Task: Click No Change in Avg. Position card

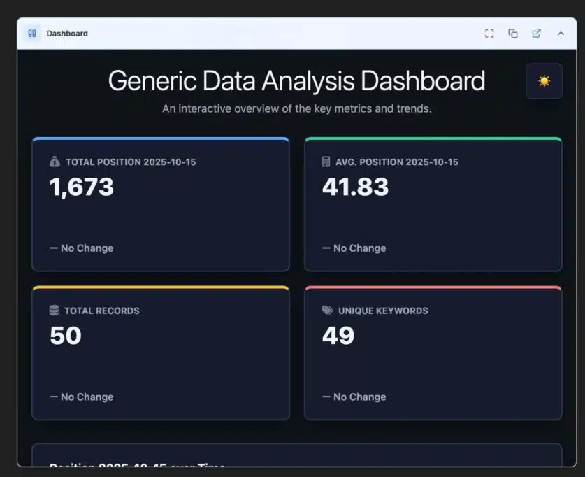Action: click(354, 248)
